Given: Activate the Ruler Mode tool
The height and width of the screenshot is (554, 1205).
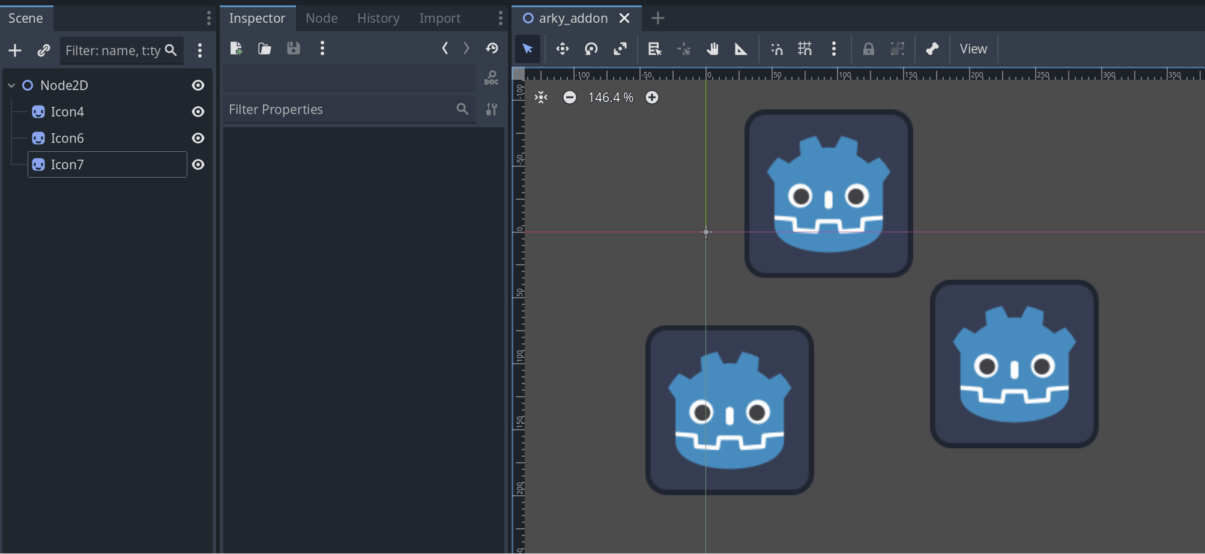Looking at the screenshot, I should coord(741,49).
